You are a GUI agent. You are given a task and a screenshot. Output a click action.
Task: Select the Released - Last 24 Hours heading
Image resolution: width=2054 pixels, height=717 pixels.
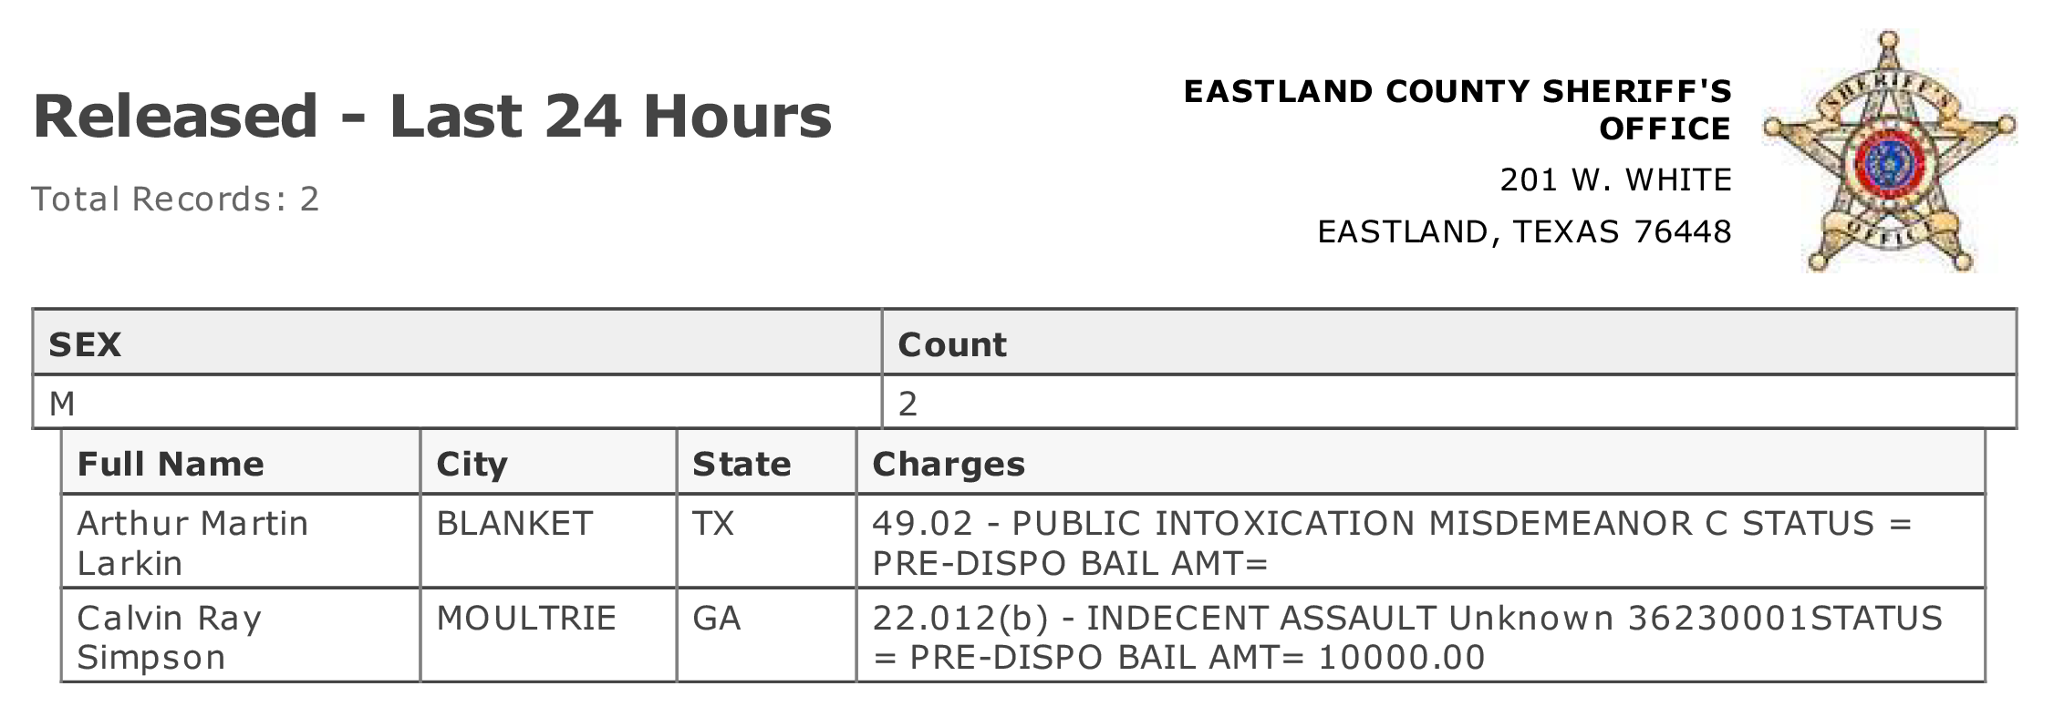point(432,116)
